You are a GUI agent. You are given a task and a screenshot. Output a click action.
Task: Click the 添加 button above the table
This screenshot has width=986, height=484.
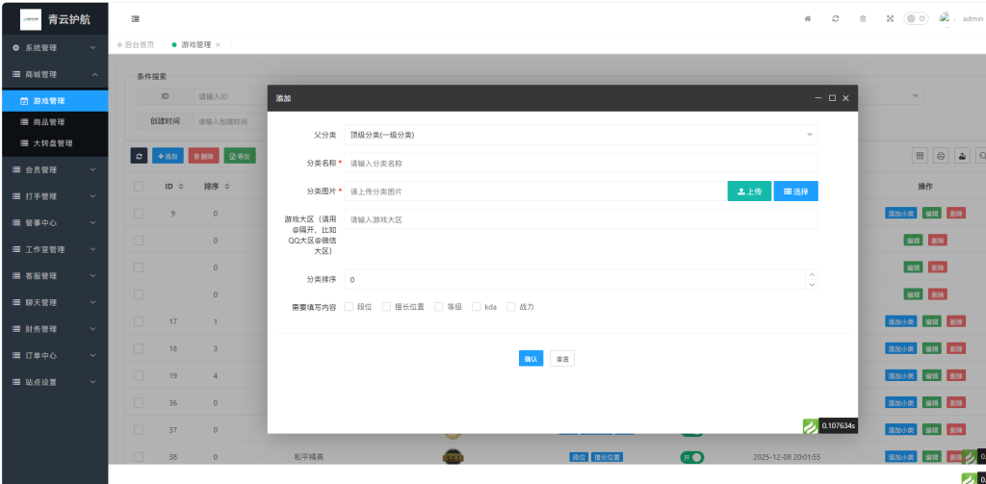pyautogui.click(x=168, y=156)
